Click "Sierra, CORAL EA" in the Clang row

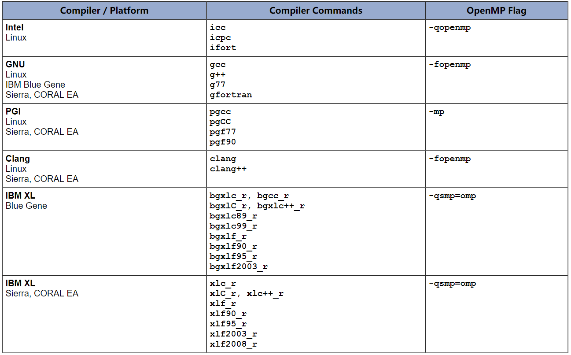(42, 179)
